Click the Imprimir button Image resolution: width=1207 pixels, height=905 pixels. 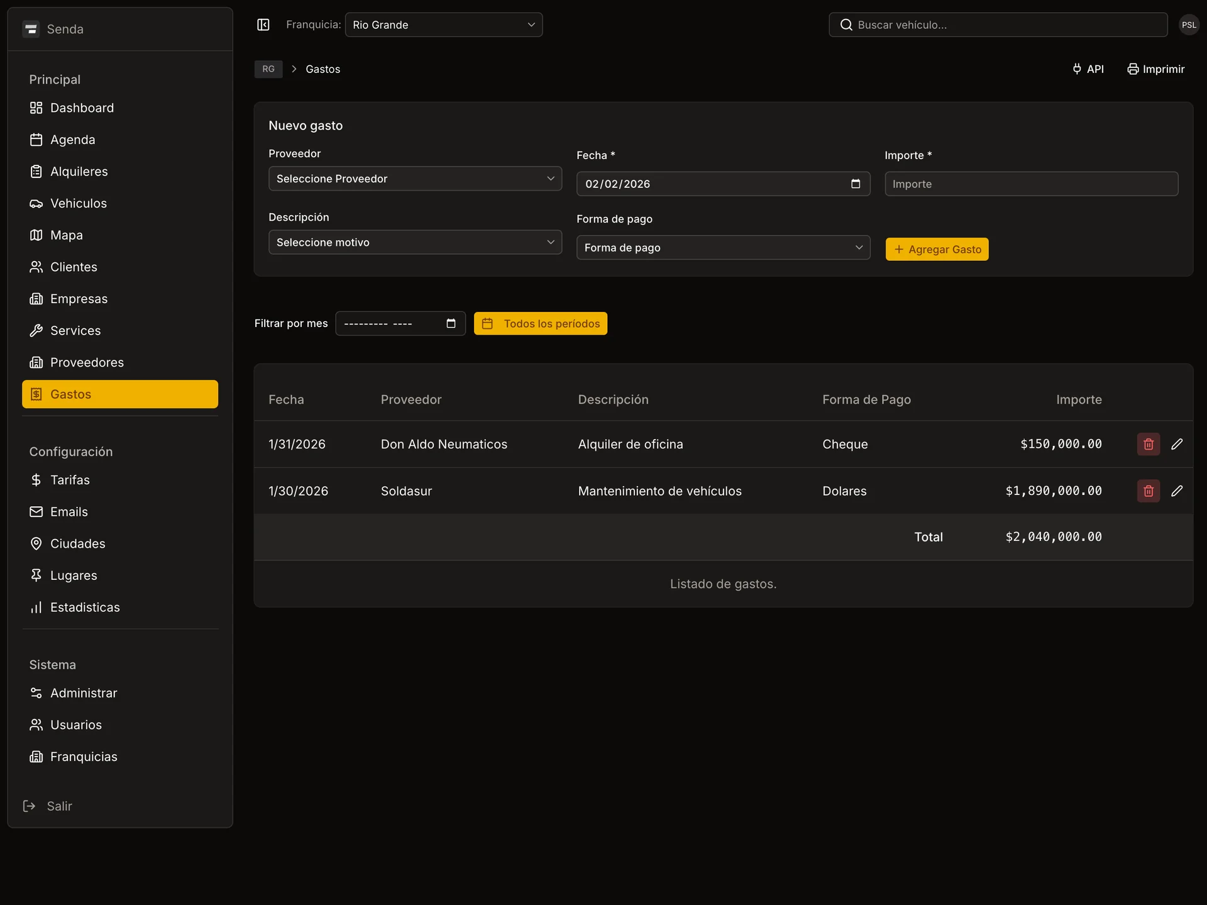[1155, 69]
